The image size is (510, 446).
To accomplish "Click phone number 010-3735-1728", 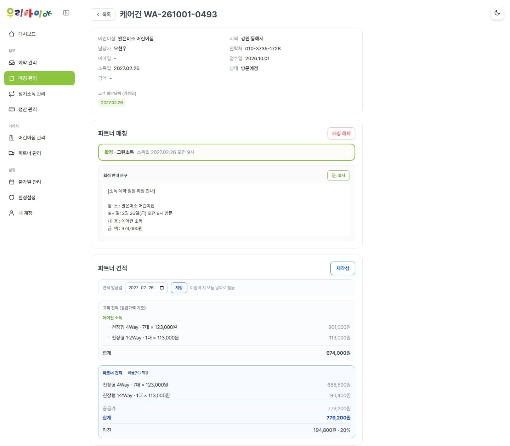I will (263, 48).
